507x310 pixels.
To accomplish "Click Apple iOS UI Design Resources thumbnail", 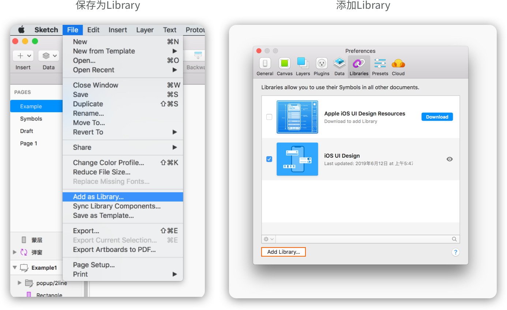I will (297, 117).
